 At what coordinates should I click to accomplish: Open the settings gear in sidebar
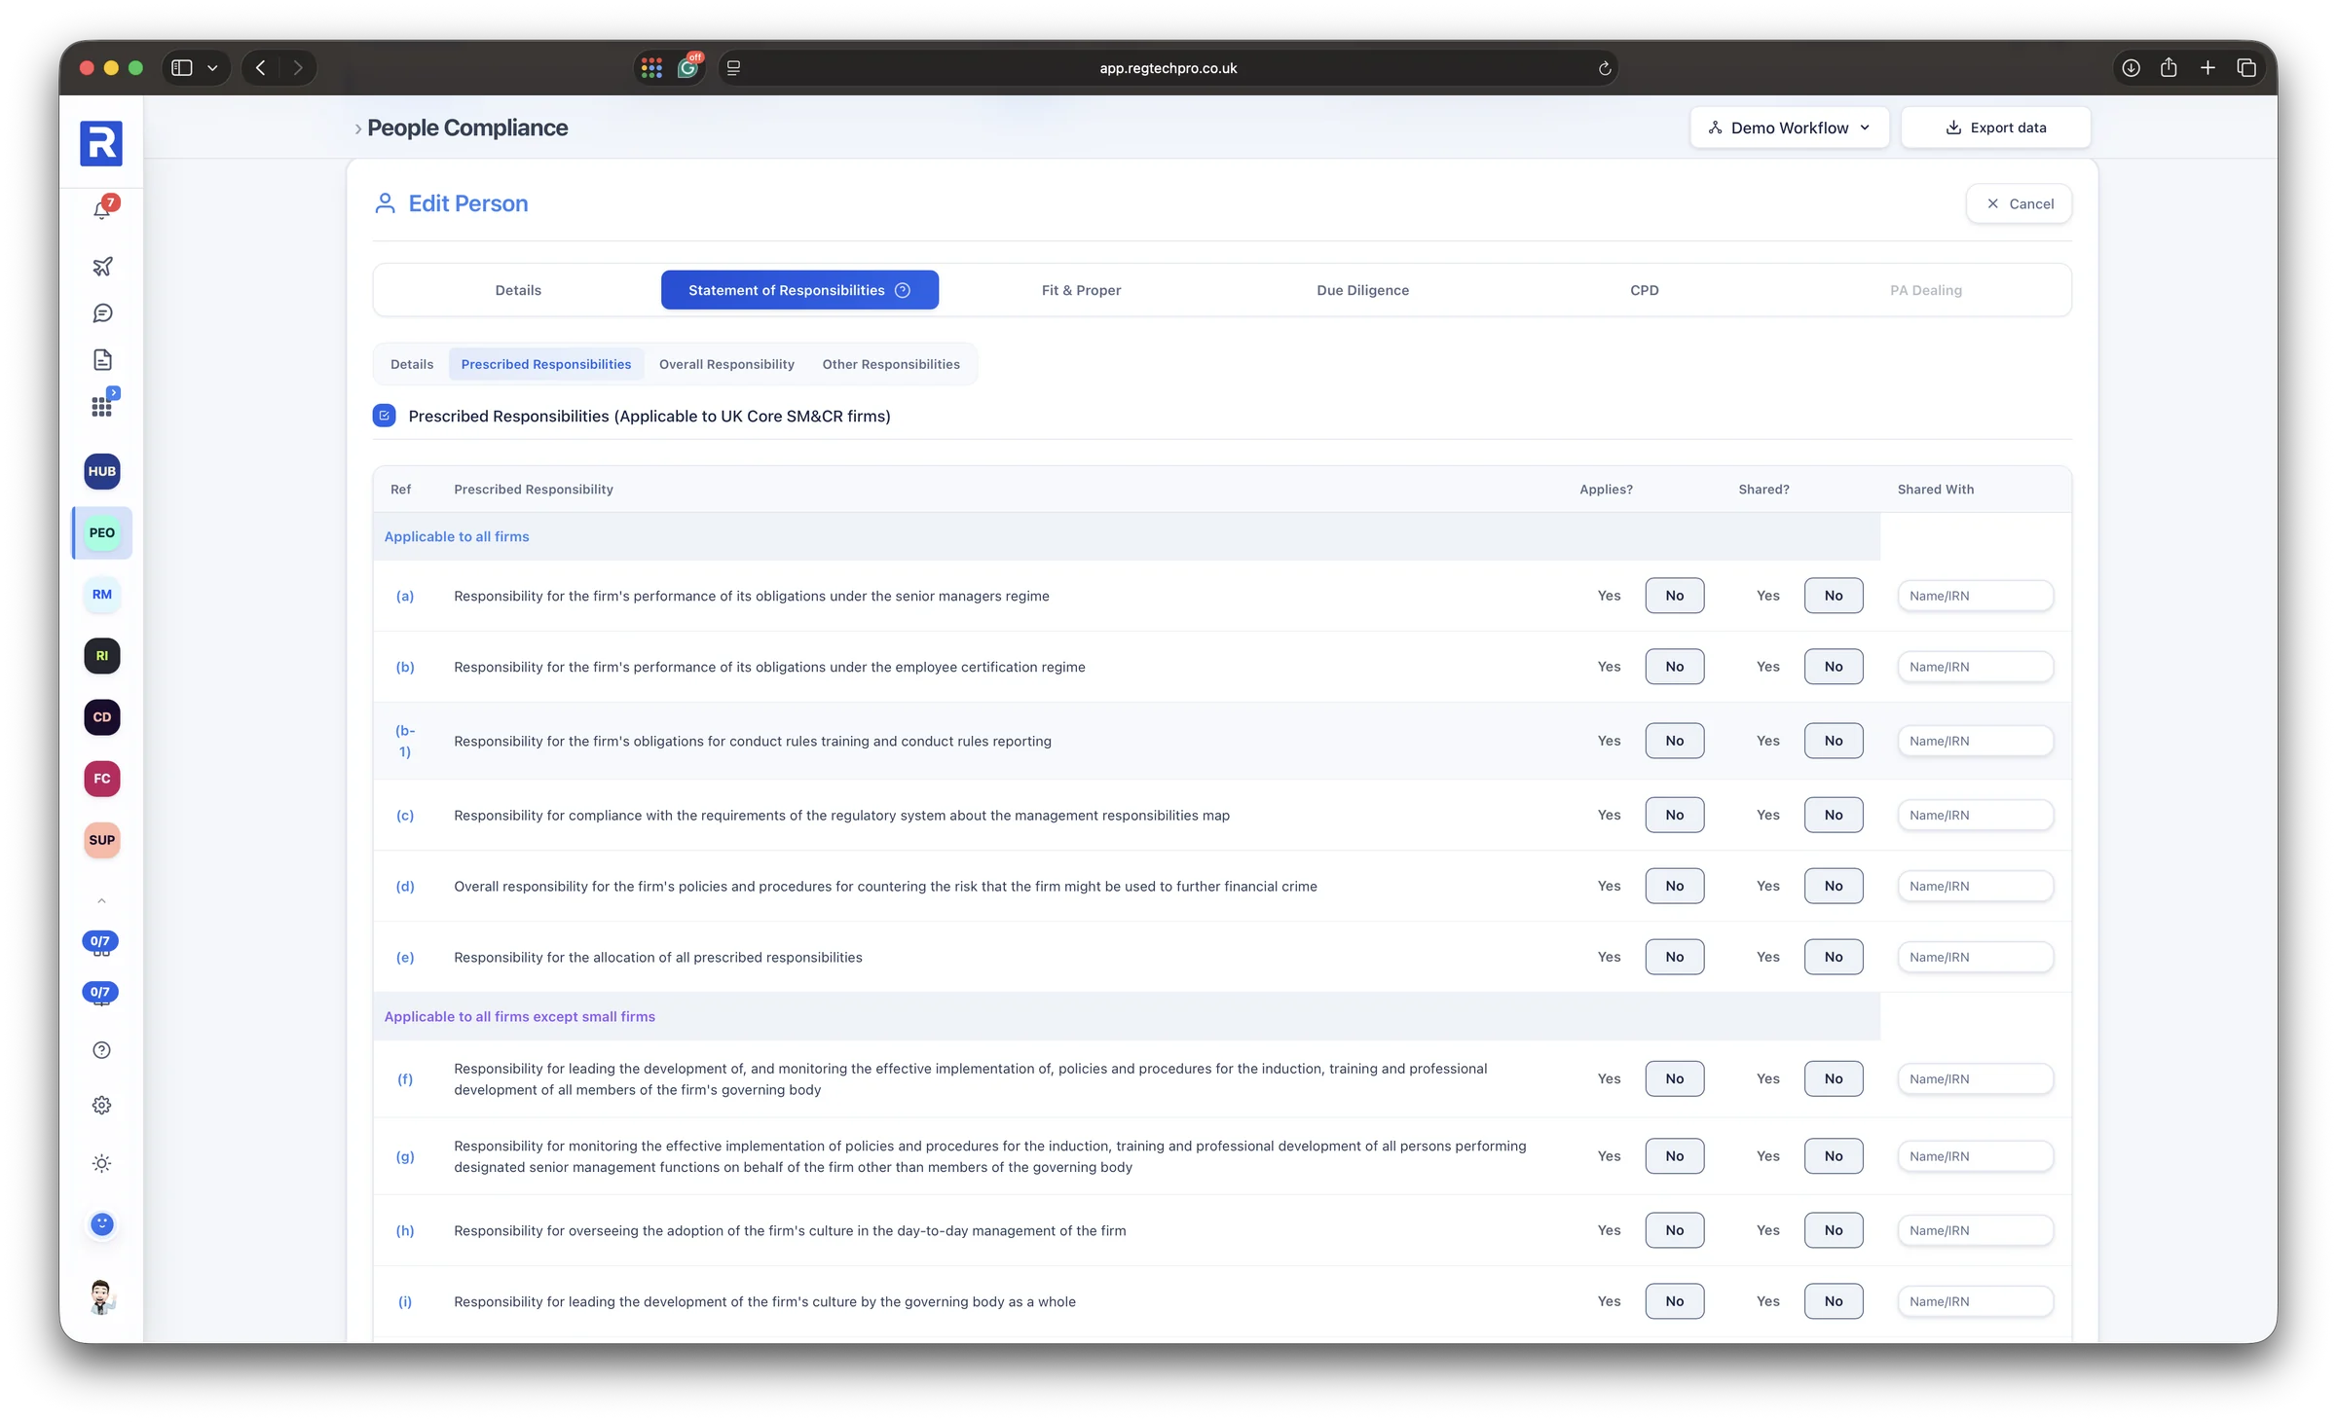[x=102, y=1106]
